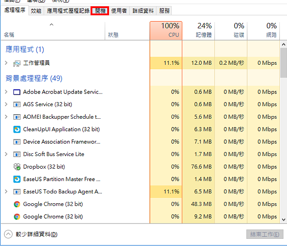Sort by the 記憶體 column header
This screenshot has height=246, width=287.
click(198, 31)
